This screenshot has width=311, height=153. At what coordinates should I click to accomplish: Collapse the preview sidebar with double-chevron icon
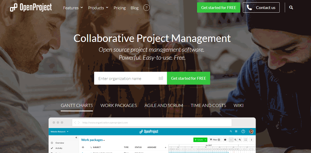pyautogui.click(x=76, y=138)
